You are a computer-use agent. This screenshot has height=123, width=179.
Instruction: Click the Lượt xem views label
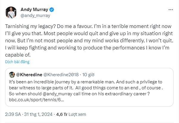click(77, 114)
